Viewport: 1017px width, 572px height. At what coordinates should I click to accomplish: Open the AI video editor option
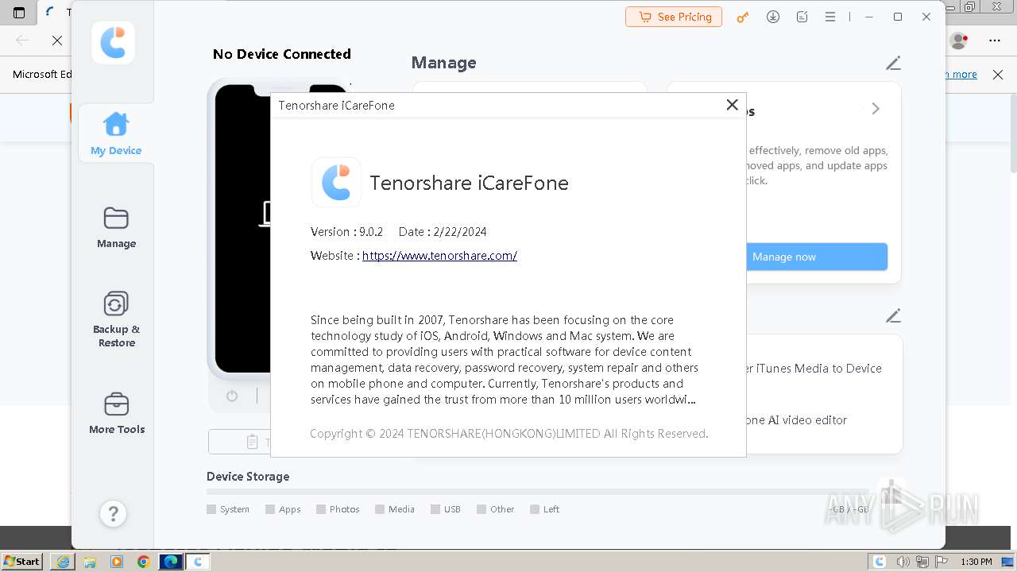pos(797,420)
